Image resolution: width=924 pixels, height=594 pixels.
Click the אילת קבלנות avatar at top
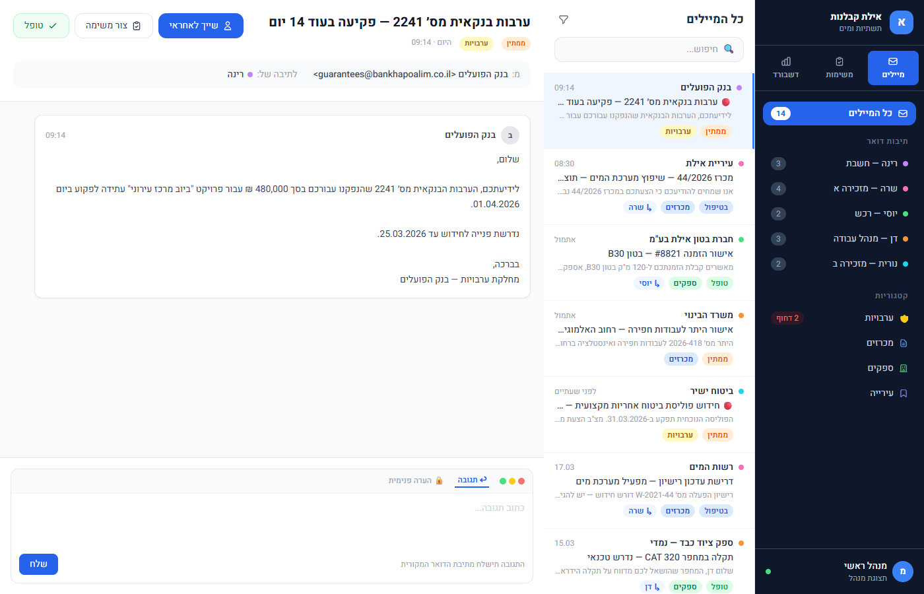pyautogui.click(x=902, y=22)
